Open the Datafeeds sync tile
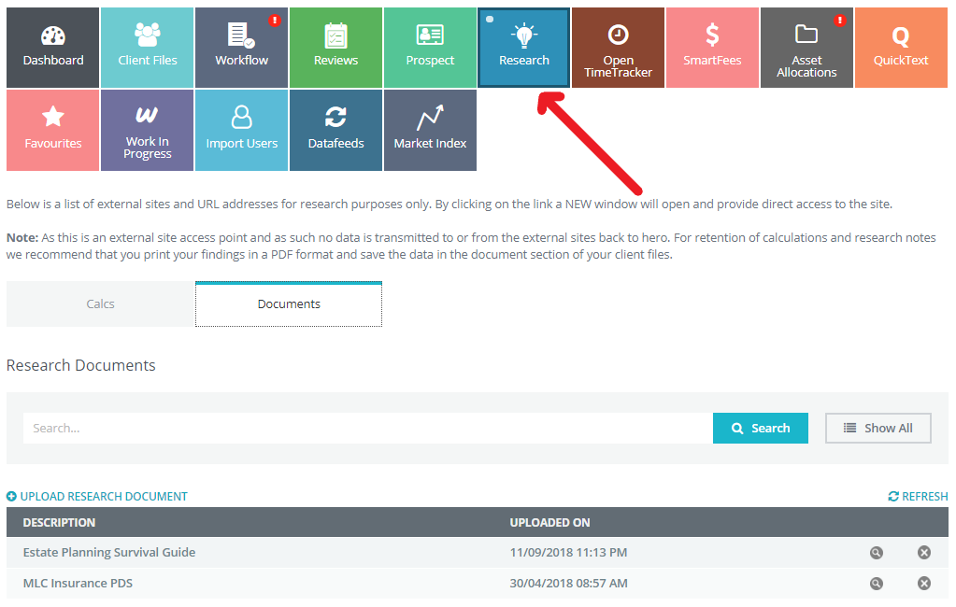Viewport: 956px width, 607px height. 335,130
